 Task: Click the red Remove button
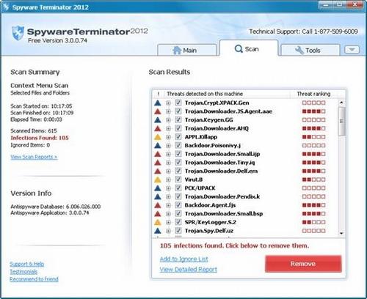tap(303, 264)
